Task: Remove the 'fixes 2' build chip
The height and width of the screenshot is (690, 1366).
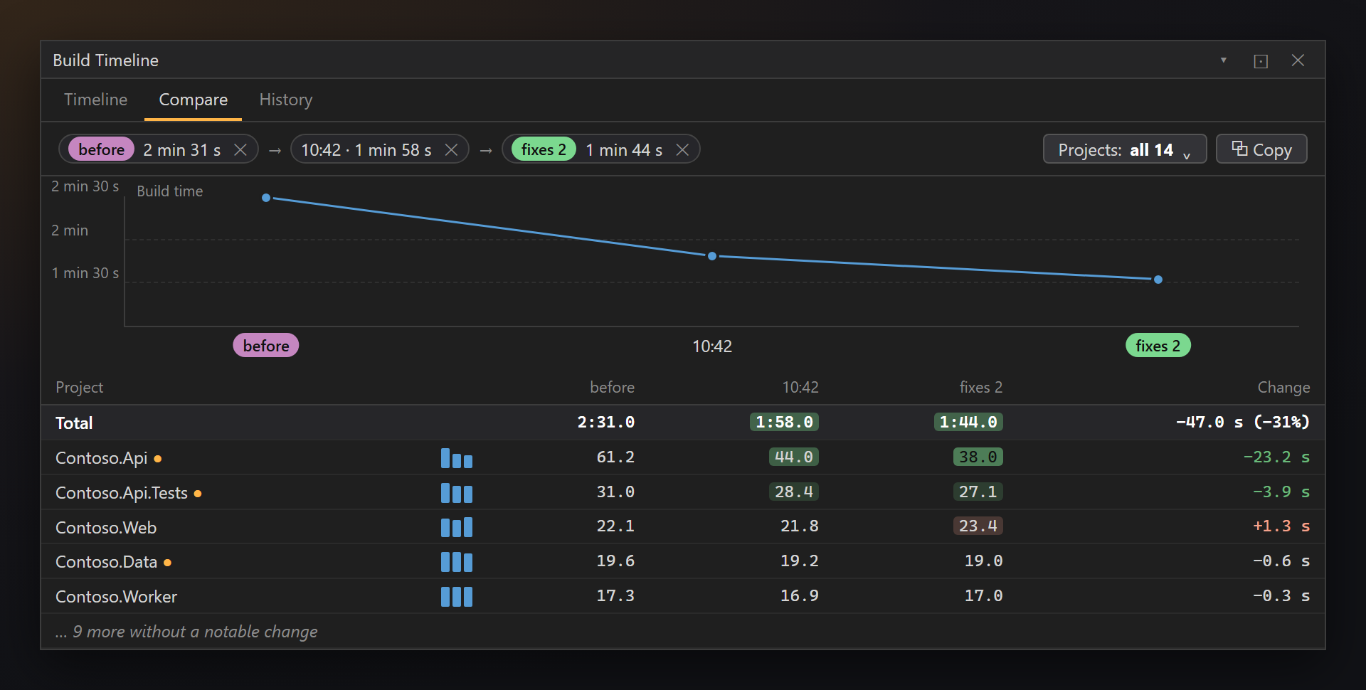Action: [682, 149]
